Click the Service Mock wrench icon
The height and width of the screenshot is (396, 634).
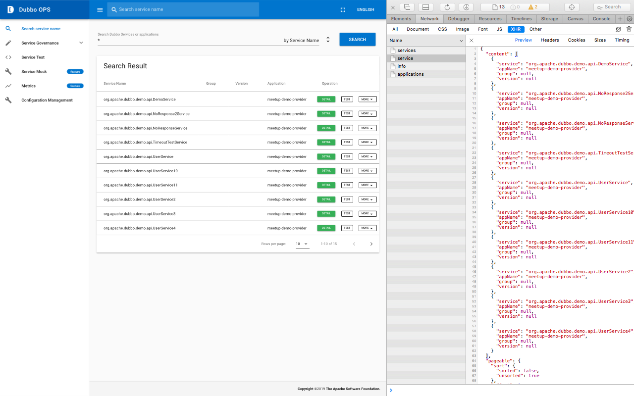[8, 72]
